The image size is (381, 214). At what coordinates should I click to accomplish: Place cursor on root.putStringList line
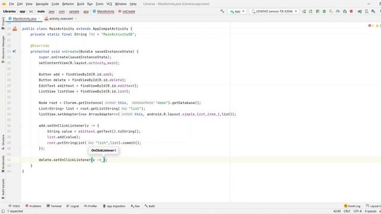[94, 143]
